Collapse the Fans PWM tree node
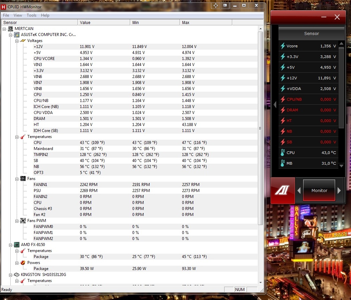351x300 pixels. pyautogui.click(x=17, y=221)
